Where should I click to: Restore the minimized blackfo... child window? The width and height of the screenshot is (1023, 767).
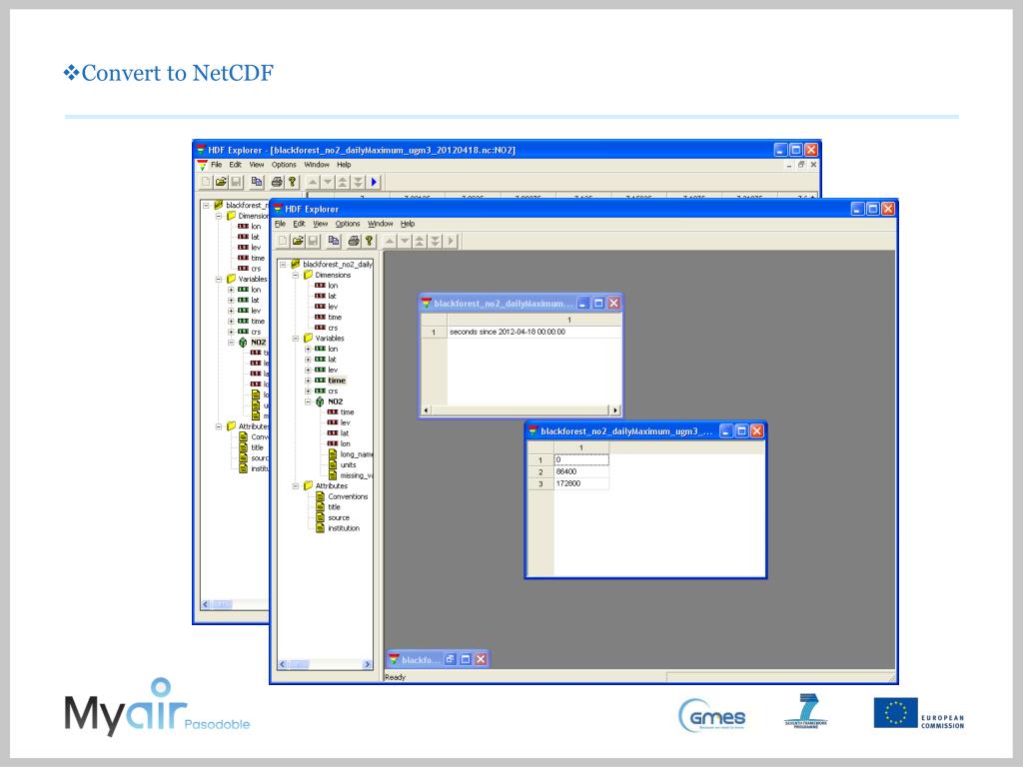click(450, 659)
